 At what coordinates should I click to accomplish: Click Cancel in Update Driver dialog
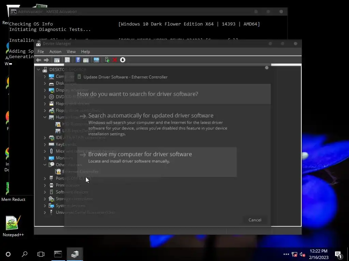pos(255,220)
